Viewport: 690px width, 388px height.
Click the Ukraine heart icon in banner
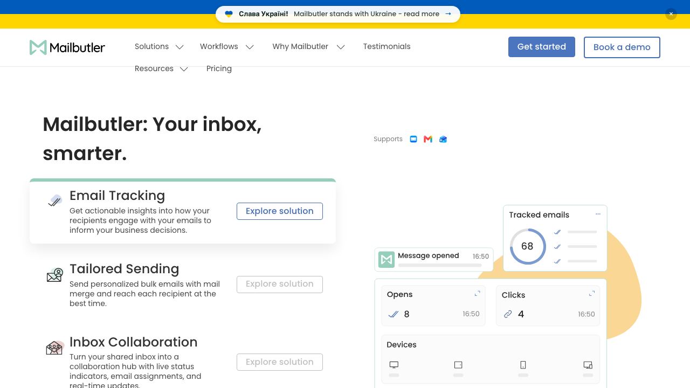click(x=229, y=14)
